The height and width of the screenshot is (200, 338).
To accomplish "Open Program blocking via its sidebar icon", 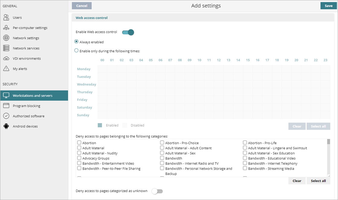I will click(7, 105).
